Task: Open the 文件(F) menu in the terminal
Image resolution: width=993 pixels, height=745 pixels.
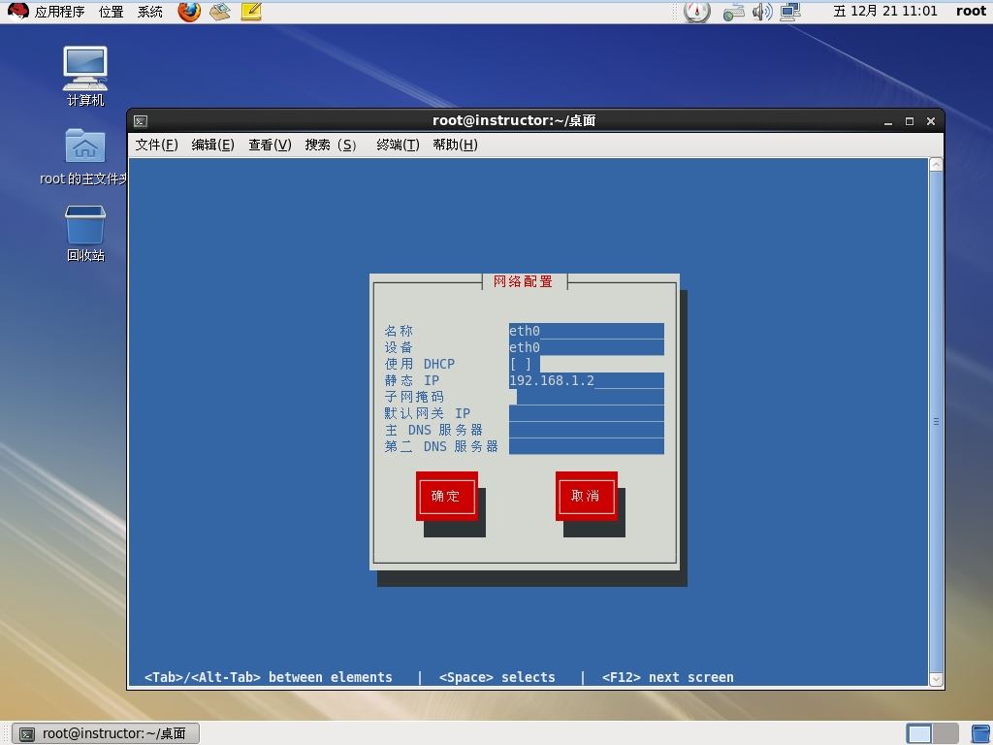Action: [156, 145]
